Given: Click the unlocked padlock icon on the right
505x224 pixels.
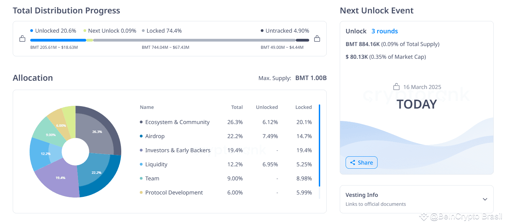Looking at the screenshot, I should pos(317,38).
